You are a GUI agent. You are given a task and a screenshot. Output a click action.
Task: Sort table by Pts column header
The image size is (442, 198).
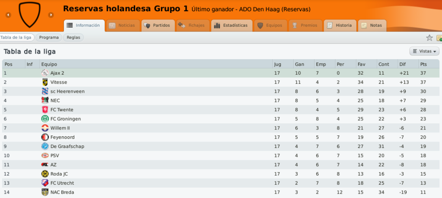tap(429, 64)
